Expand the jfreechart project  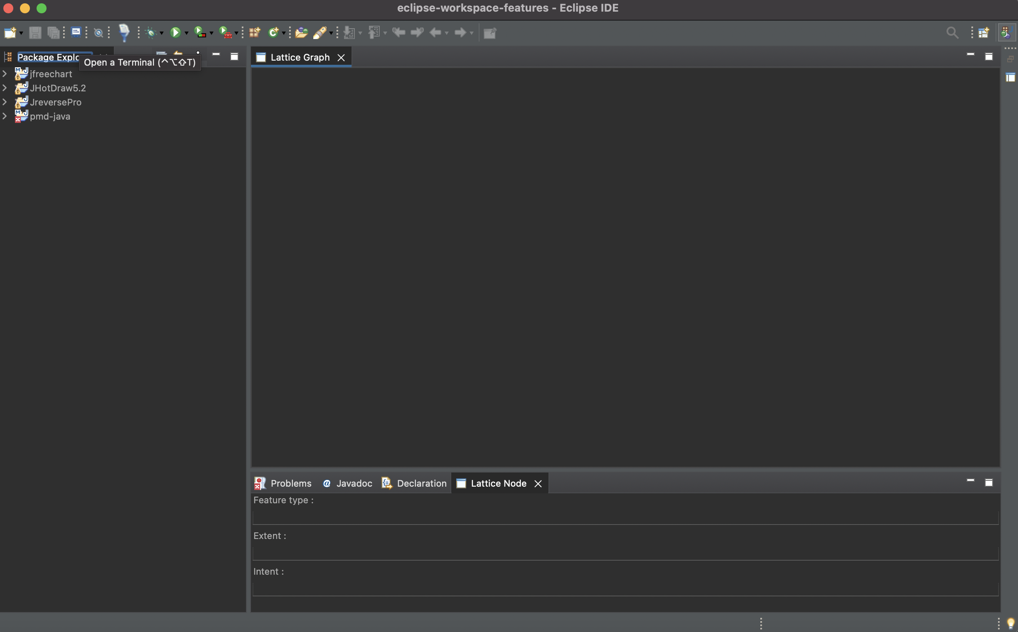5,74
